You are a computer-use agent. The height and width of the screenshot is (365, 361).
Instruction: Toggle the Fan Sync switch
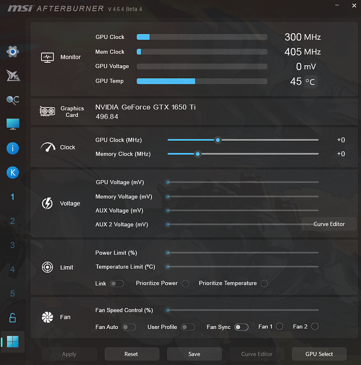click(x=242, y=327)
